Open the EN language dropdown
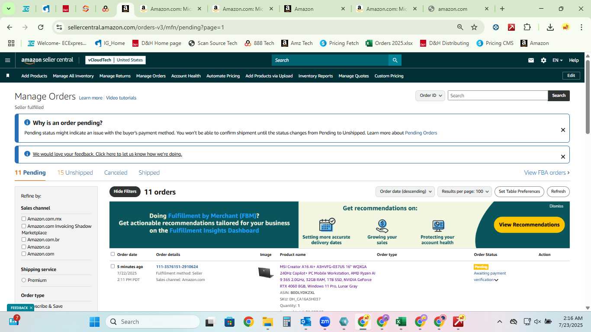The height and width of the screenshot is (332, 591). click(557, 60)
